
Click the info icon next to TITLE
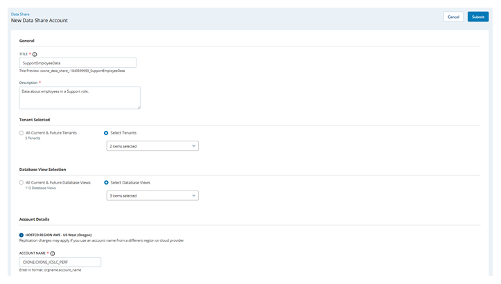pyautogui.click(x=35, y=53)
